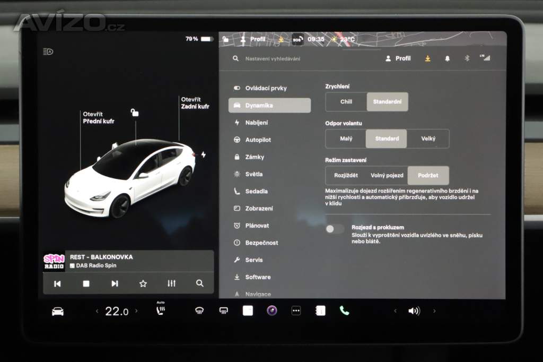
Task: Choose Rozjíždět stopping mode
Action: 346,175
